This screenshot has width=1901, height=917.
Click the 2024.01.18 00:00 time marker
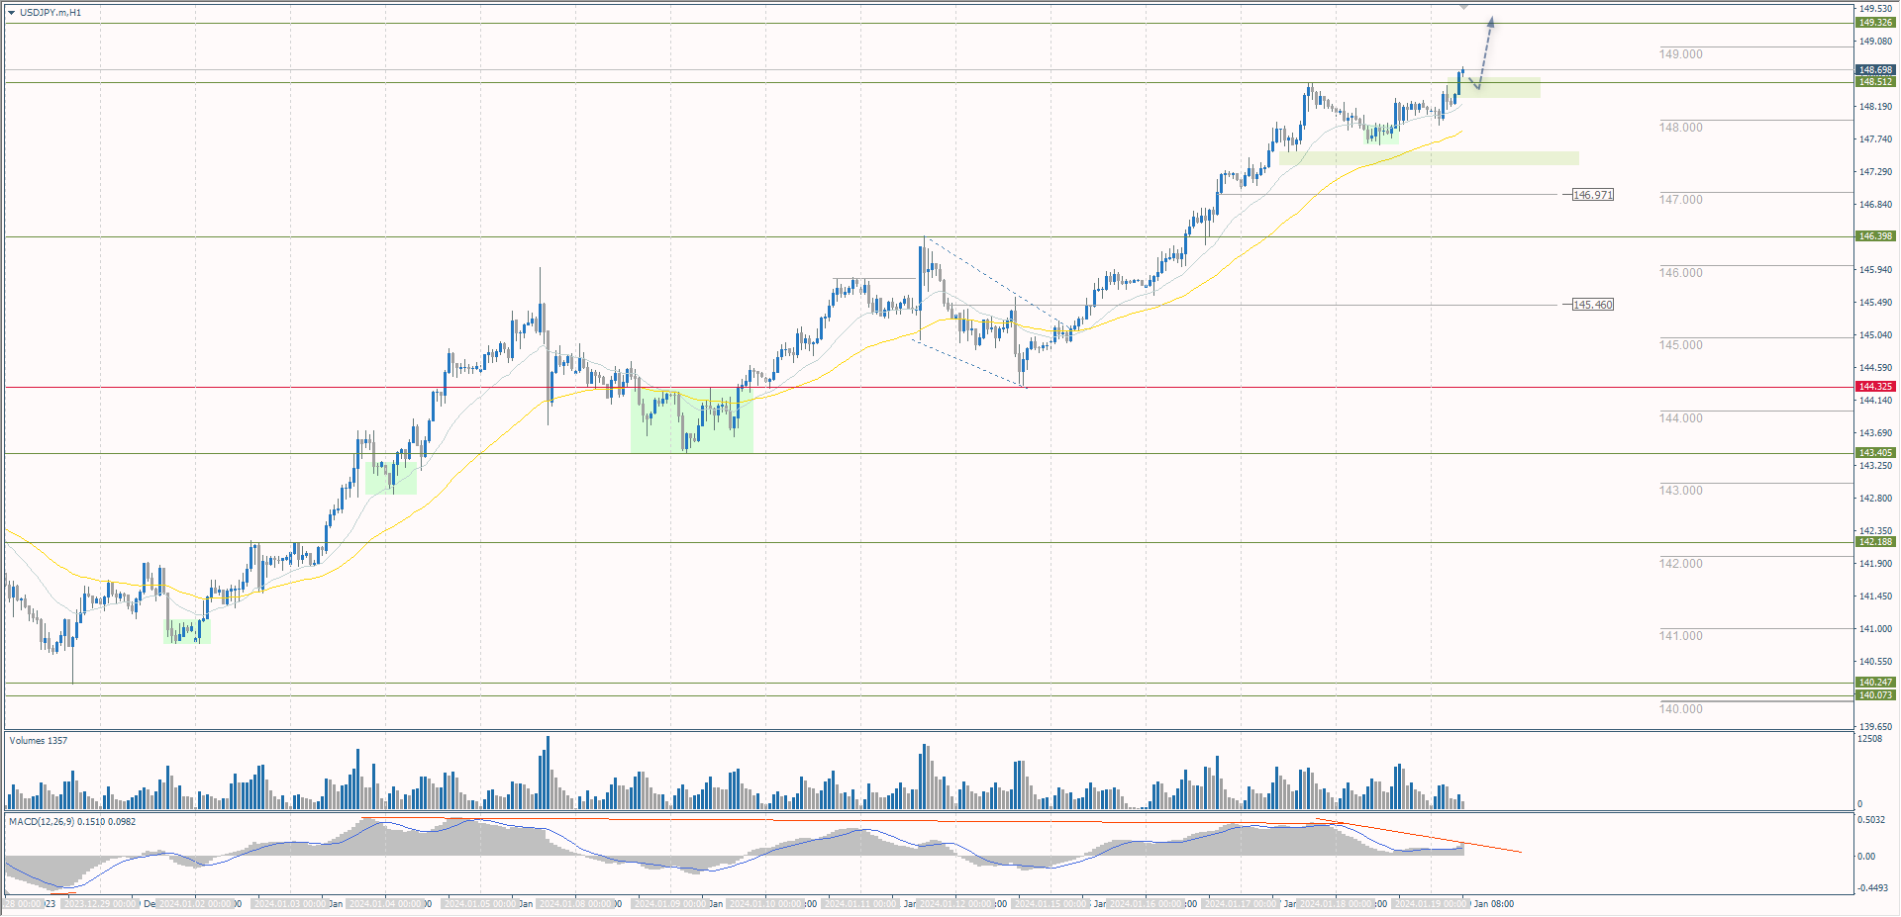(1336, 904)
